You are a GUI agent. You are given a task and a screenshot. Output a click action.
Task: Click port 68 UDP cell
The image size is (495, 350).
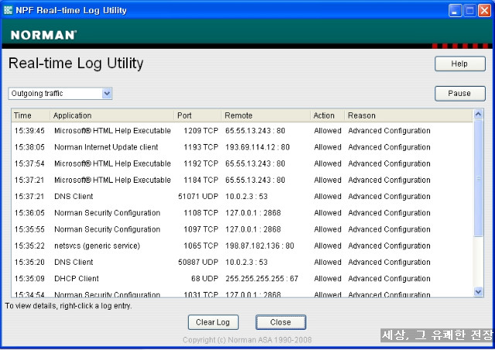[204, 279]
